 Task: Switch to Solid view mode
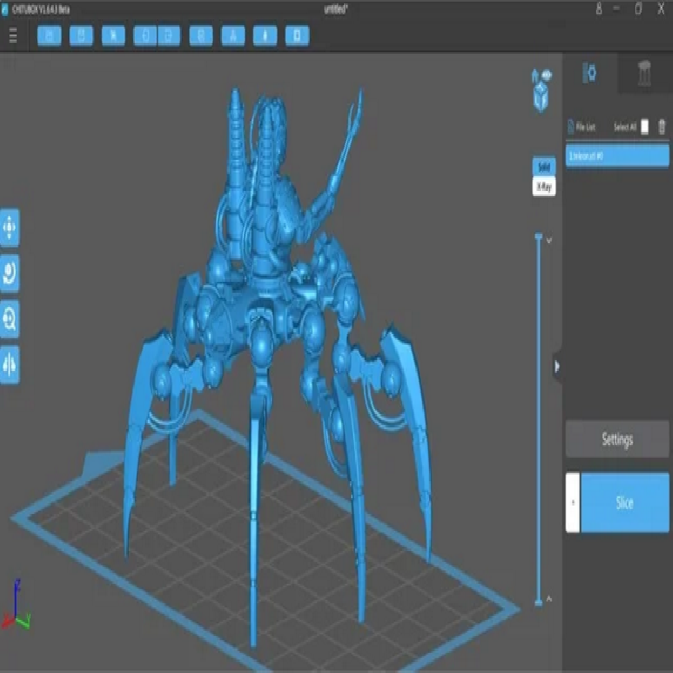pyautogui.click(x=543, y=167)
